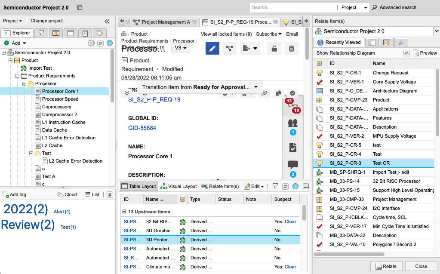440x274 pixels.
Task: Click the copy icon in item toolbar
Action: [x=279, y=93]
